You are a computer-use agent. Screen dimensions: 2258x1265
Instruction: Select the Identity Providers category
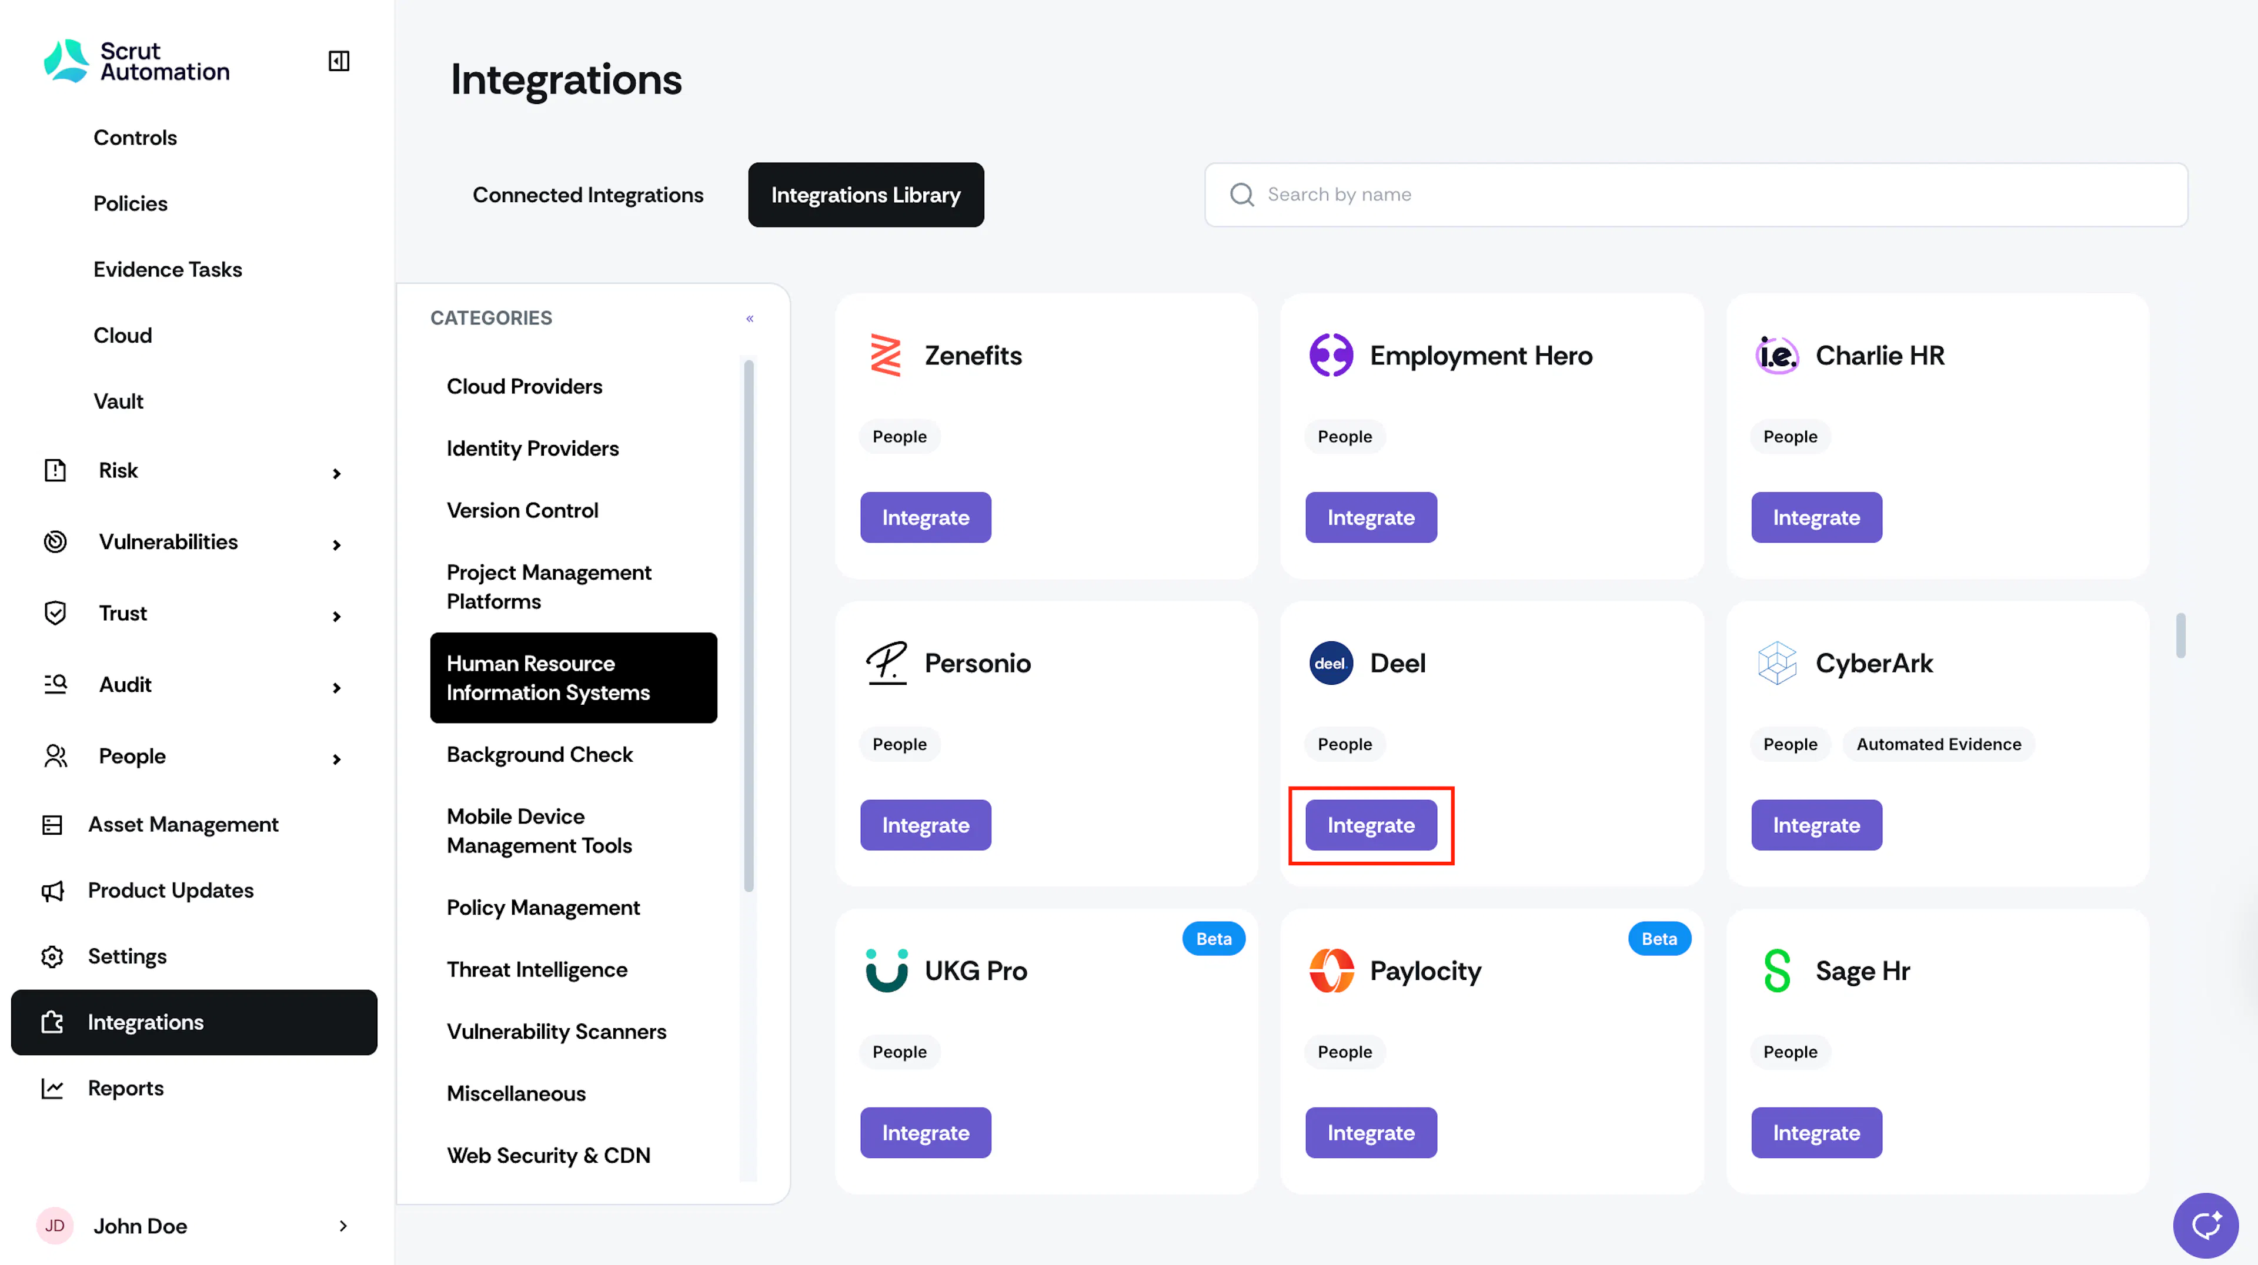point(532,448)
